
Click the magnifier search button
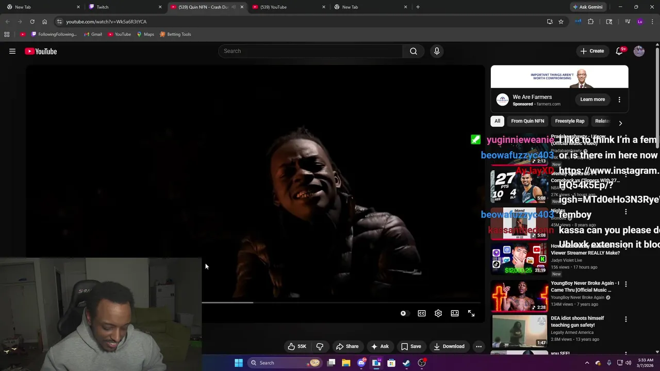[x=414, y=51]
